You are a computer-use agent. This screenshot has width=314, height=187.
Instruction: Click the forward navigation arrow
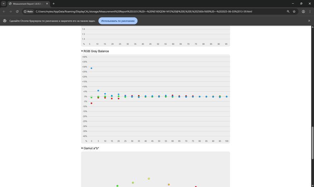tap(10, 11)
